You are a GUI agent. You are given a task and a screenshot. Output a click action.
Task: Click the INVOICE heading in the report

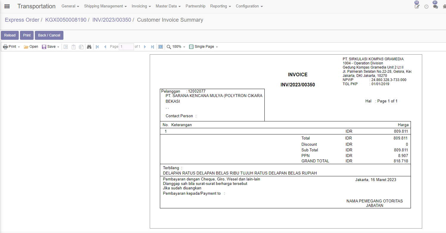298,75
